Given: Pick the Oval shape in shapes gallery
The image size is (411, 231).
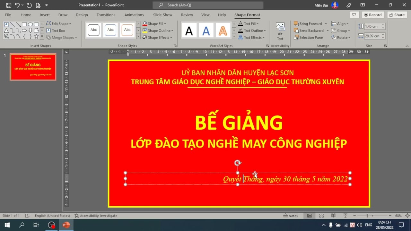Looking at the screenshot, I should tap(31, 24).
